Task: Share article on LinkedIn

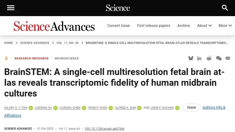Action: click(x=199, y=58)
